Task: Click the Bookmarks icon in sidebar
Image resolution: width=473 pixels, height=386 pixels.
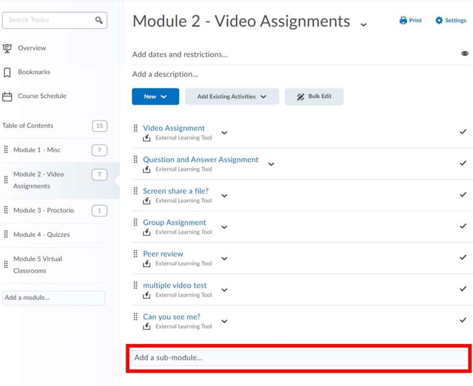Action: (x=7, y=72)
